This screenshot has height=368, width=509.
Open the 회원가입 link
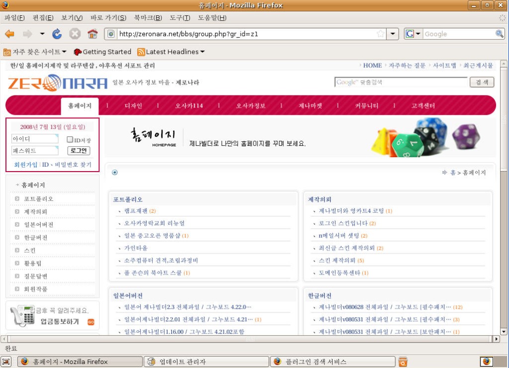[25, 165]
